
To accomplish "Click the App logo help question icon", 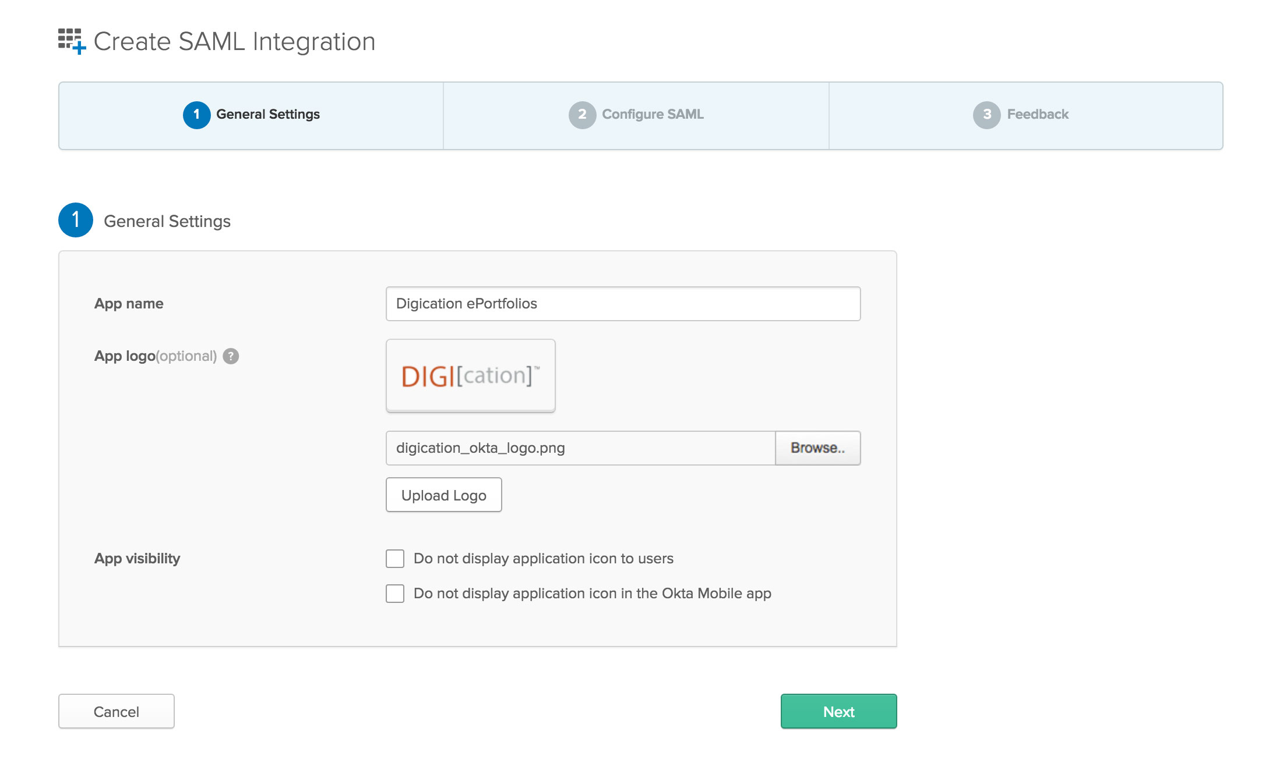I will tap(231, 356).
